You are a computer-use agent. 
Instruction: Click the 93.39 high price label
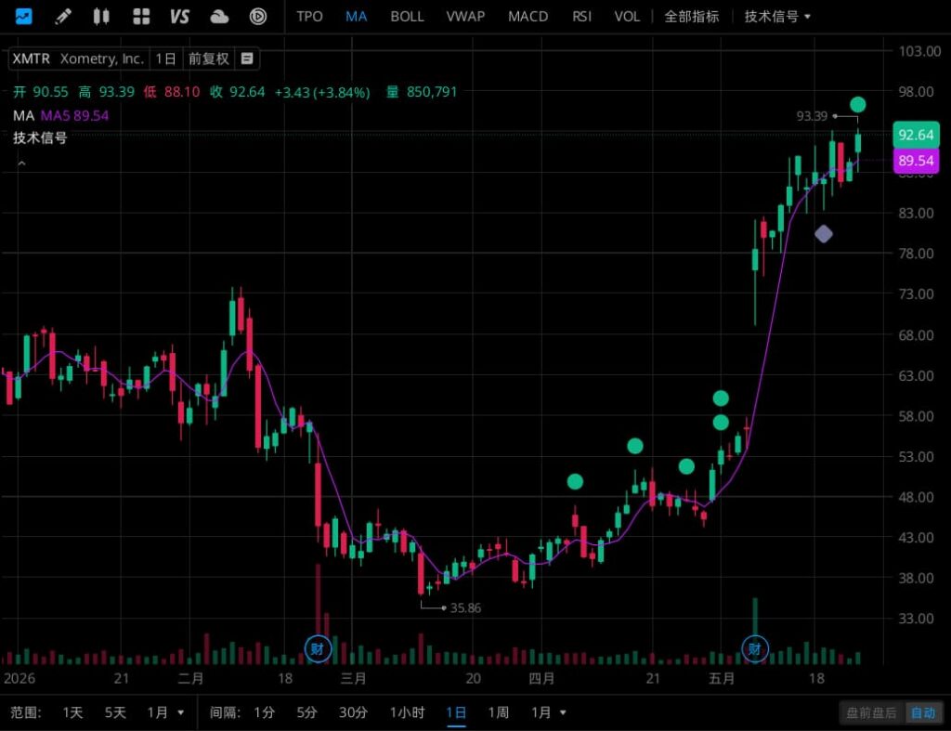812,116
